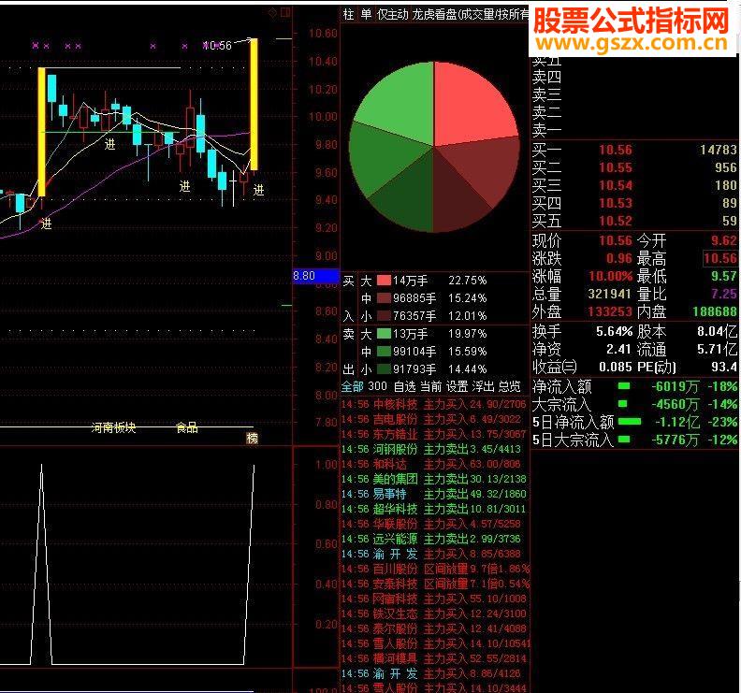Click the medium-sell 99104手 color swatch
Image resolution: width=741 pixels, height=693 pixels.
pyautogui.click(x=384, y=352)
